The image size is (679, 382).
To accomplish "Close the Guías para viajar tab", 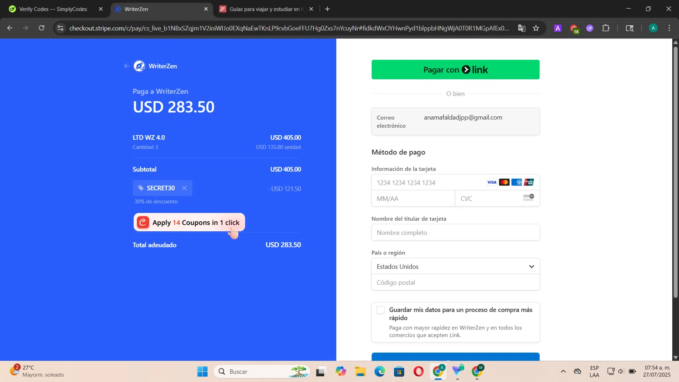I will tap(311, 9).
